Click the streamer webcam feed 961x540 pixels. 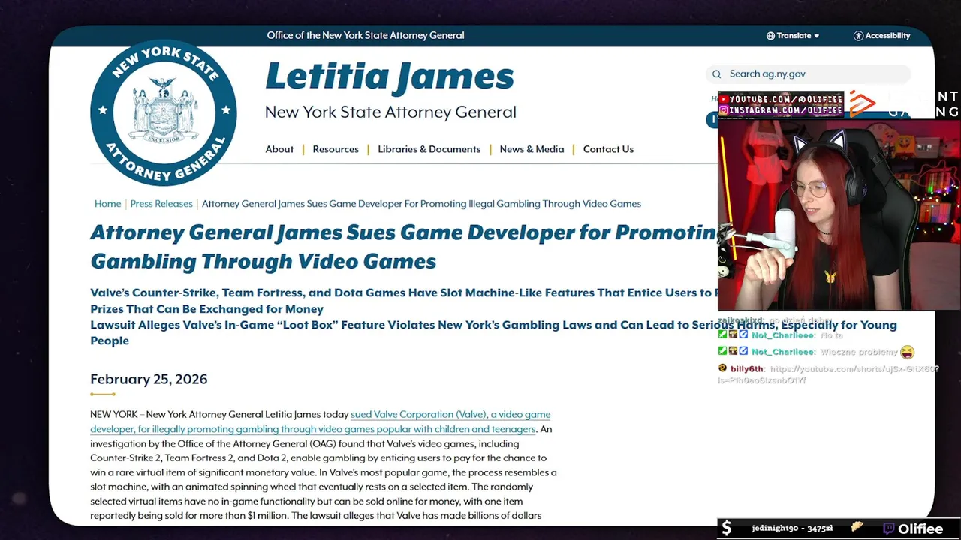[839, 214]
